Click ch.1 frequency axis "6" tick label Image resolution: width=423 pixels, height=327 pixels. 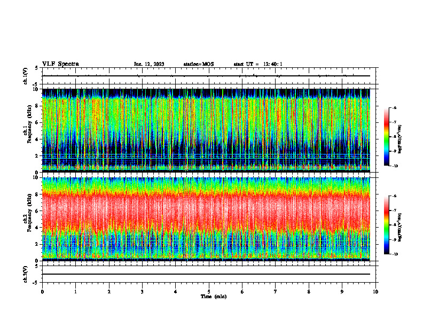click(x=37, y=122)
